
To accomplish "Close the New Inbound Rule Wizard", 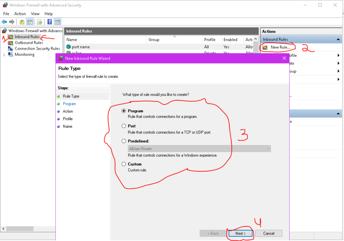I will [284, 58].
